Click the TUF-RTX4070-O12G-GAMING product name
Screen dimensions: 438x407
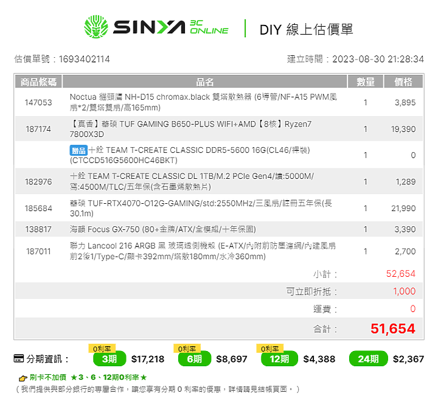pos(201,209)
